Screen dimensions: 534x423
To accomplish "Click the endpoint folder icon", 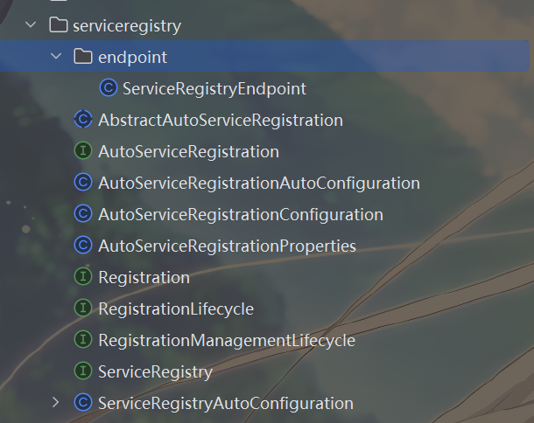I will pos(83,57).
